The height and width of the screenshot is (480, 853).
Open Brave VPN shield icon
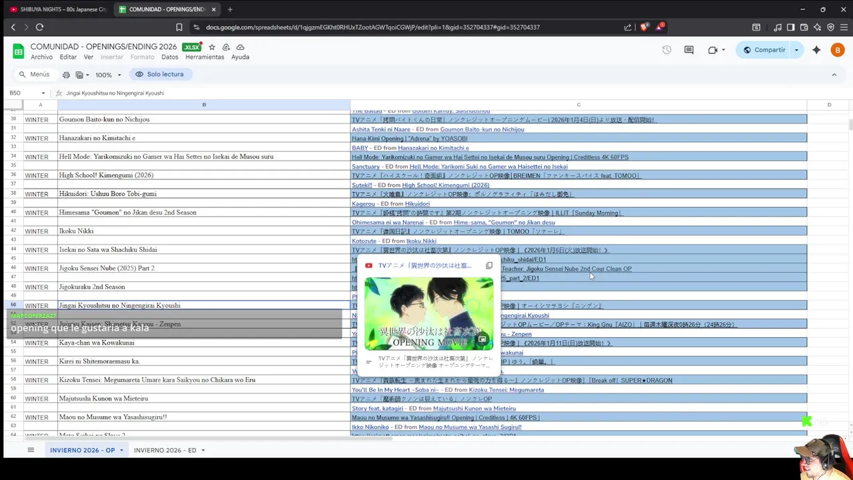click(830, 27)
